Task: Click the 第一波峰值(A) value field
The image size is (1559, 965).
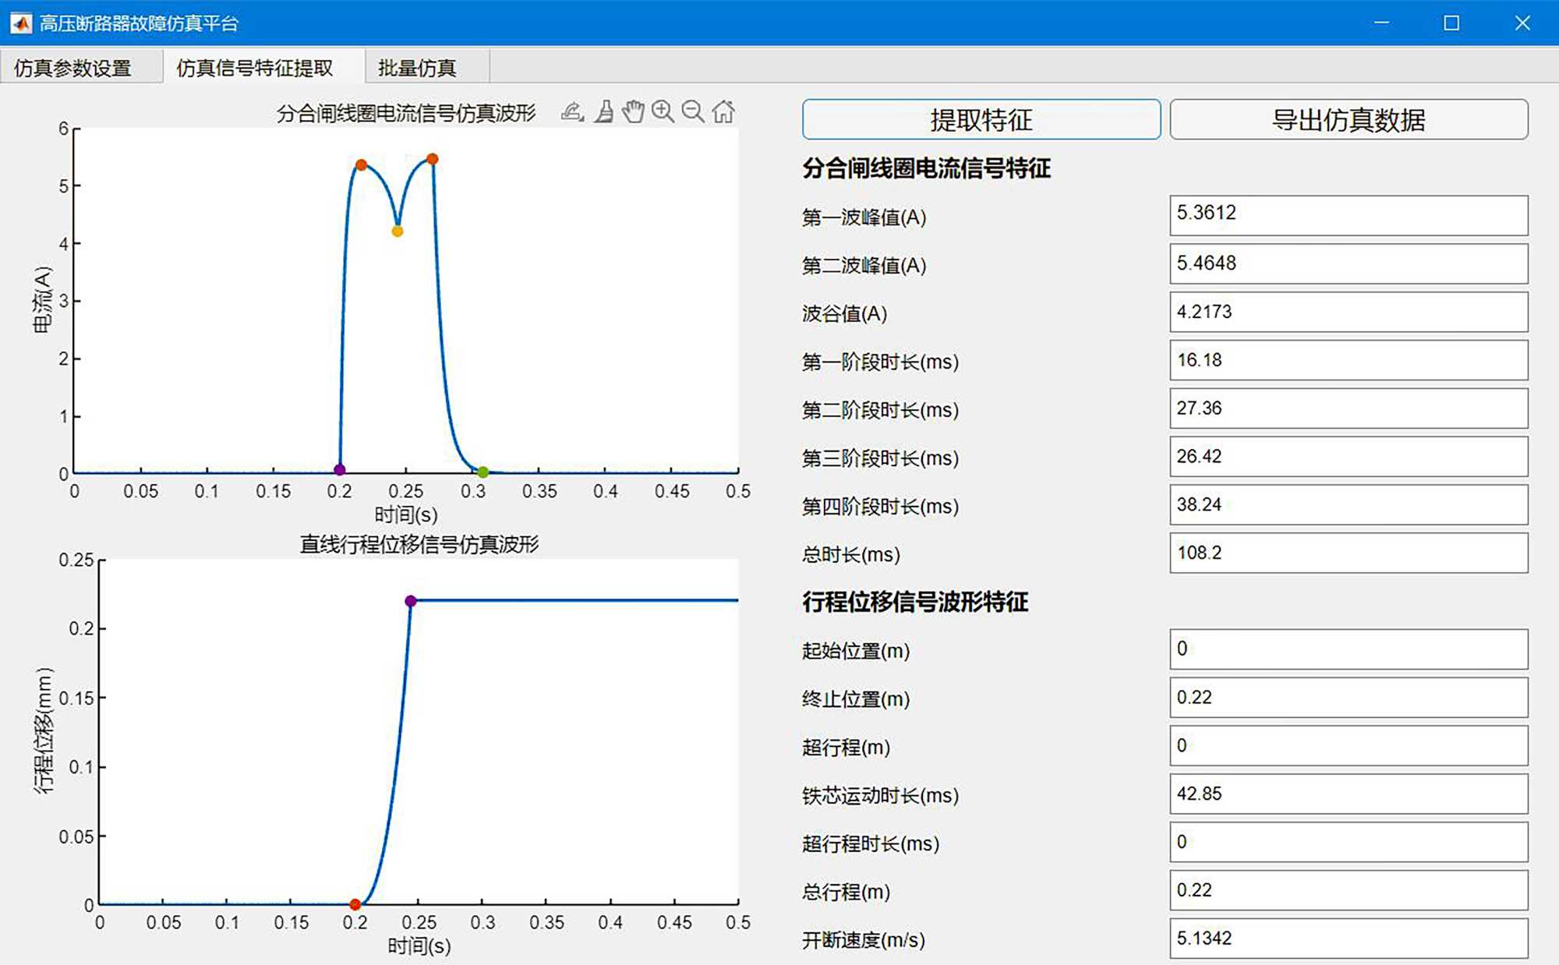Action: 1349,214
